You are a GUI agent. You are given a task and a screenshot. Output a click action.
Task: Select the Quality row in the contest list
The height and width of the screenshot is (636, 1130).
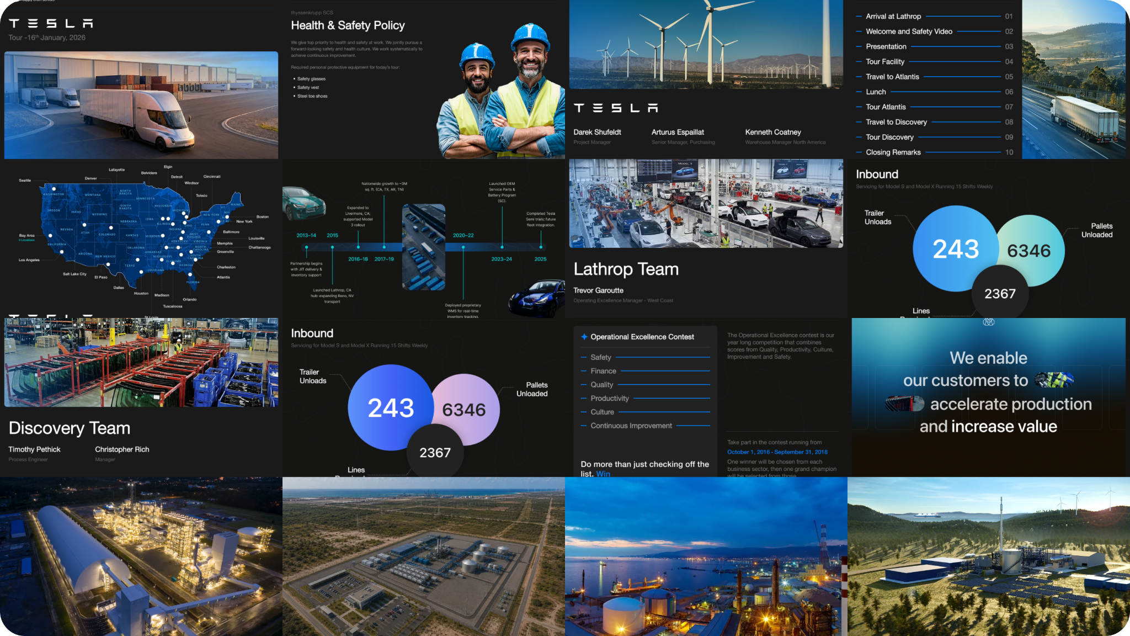(x=646, y=385)
